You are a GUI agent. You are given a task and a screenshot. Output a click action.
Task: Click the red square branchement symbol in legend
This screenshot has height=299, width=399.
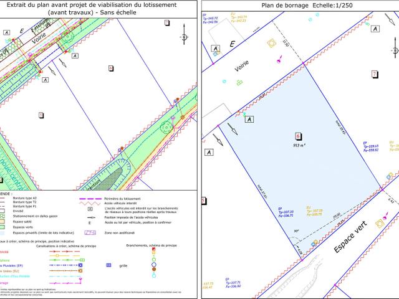pyautogui.click(x=154, y=249)
